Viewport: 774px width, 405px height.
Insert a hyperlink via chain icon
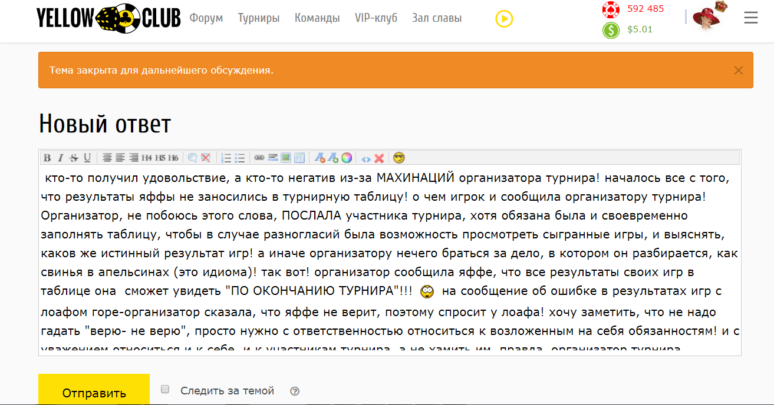pyautogui.click(x=259, y=158)
